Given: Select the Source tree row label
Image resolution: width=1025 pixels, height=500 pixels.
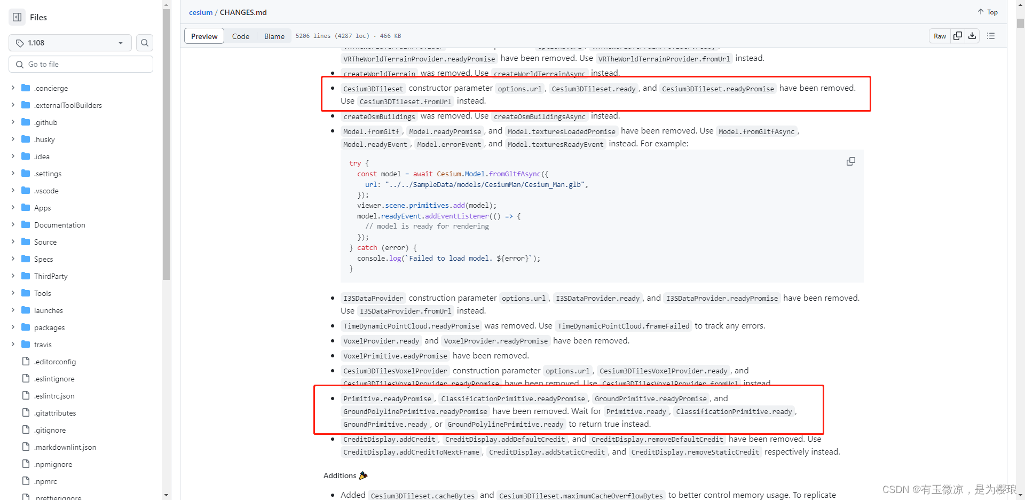Looking at the screenshot, I should tap(45, 242).
